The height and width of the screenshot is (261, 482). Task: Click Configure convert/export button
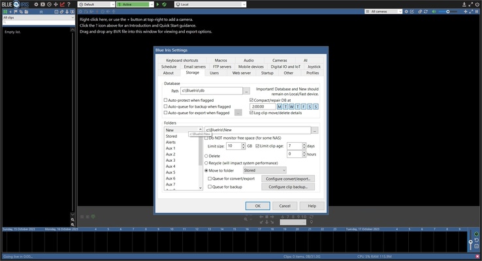[x=288, y=178]
